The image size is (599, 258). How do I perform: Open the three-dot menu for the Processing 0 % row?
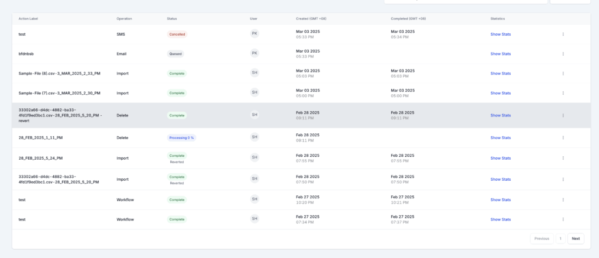[x=563, y=137]
